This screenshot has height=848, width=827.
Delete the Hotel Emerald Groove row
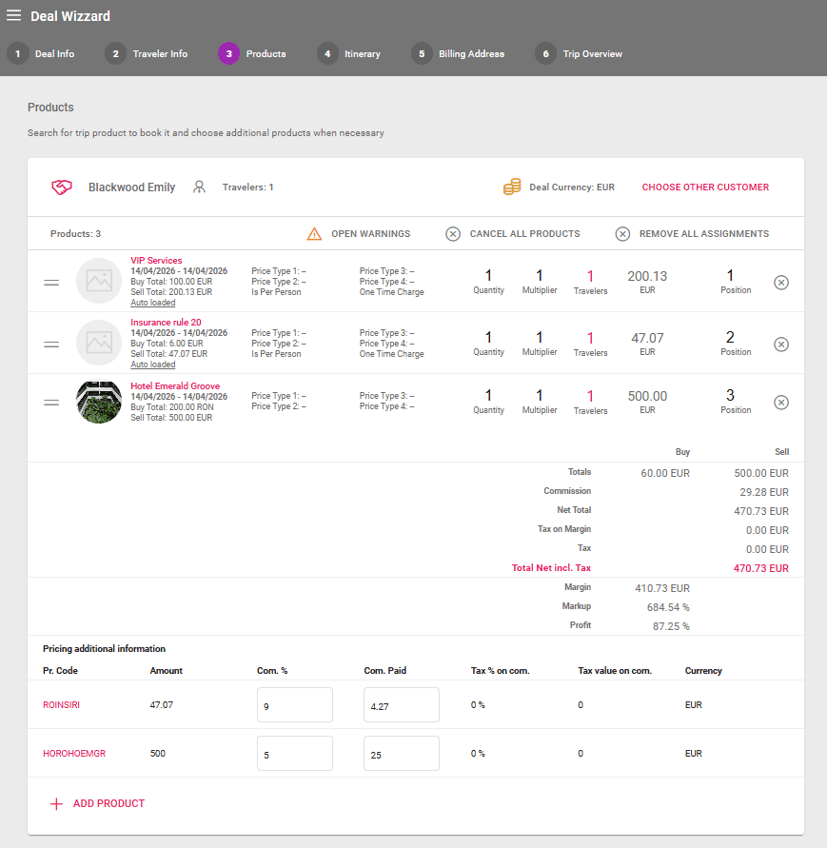[780, 403]
